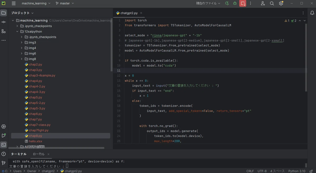The width and height of the screenshot is (316, 173).
Task: Click the project tree horizontal scrollbar
Action: (56, 148)
